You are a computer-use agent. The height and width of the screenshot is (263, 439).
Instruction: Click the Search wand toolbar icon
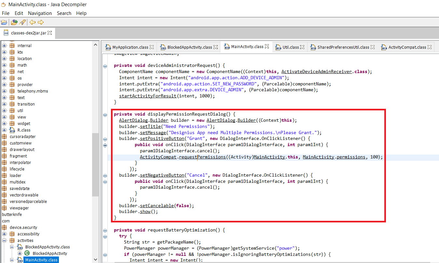(22, 22)
